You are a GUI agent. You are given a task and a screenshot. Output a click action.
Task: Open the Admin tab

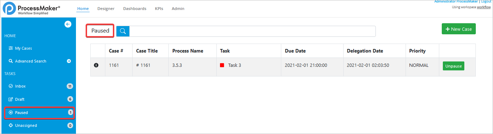(x=178, y=9)
